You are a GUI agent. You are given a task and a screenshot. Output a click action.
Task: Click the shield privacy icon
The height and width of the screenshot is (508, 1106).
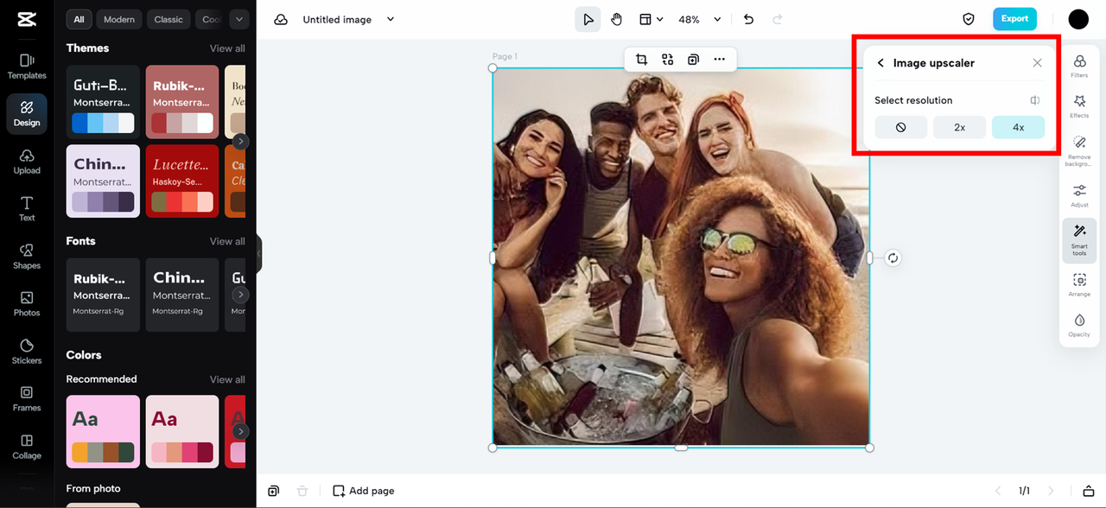point(969,19)
